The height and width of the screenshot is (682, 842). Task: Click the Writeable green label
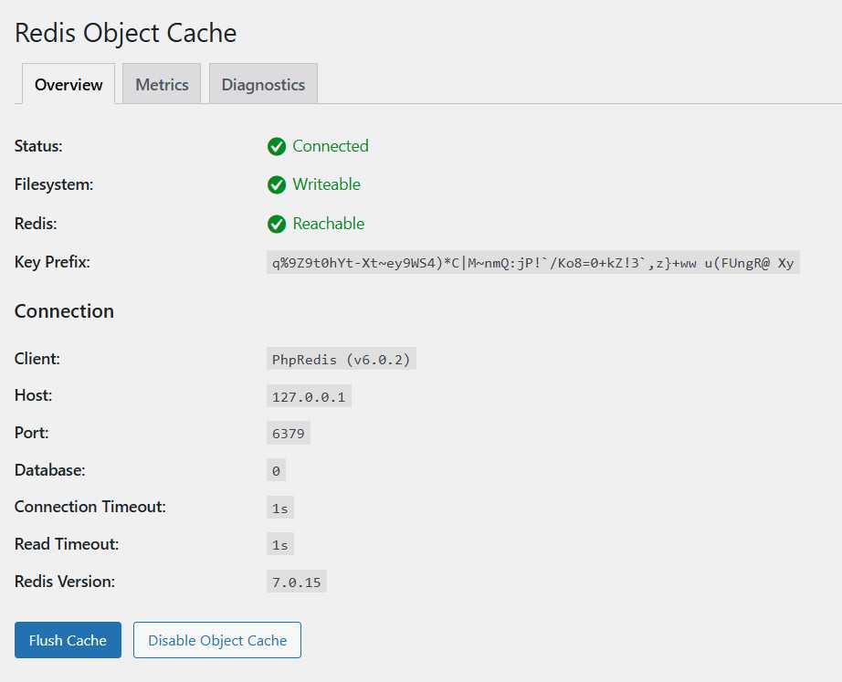click(326, 184)
